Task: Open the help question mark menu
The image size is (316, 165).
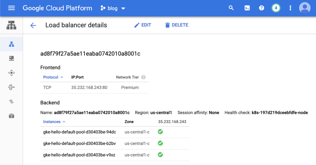Action: 261,8
